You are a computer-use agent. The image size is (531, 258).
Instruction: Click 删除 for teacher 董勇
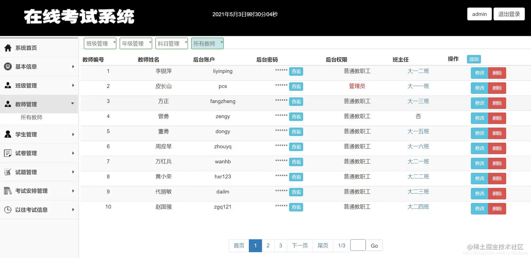click(497, 133)
